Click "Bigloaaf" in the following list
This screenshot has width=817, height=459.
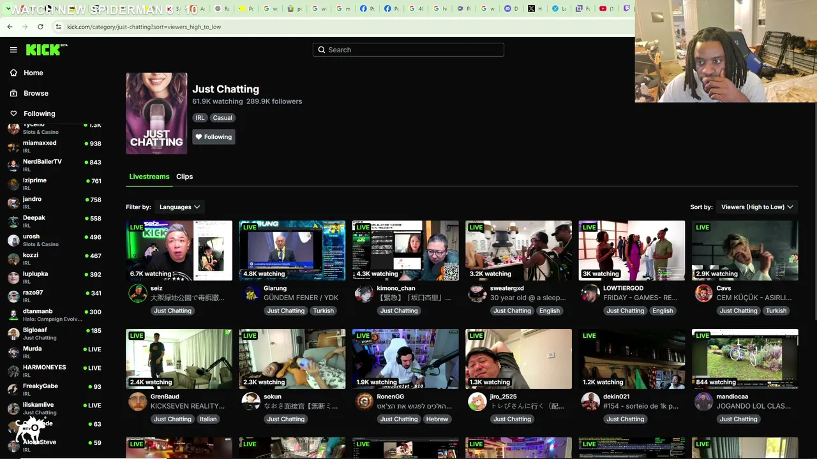[x=35, y=330]
